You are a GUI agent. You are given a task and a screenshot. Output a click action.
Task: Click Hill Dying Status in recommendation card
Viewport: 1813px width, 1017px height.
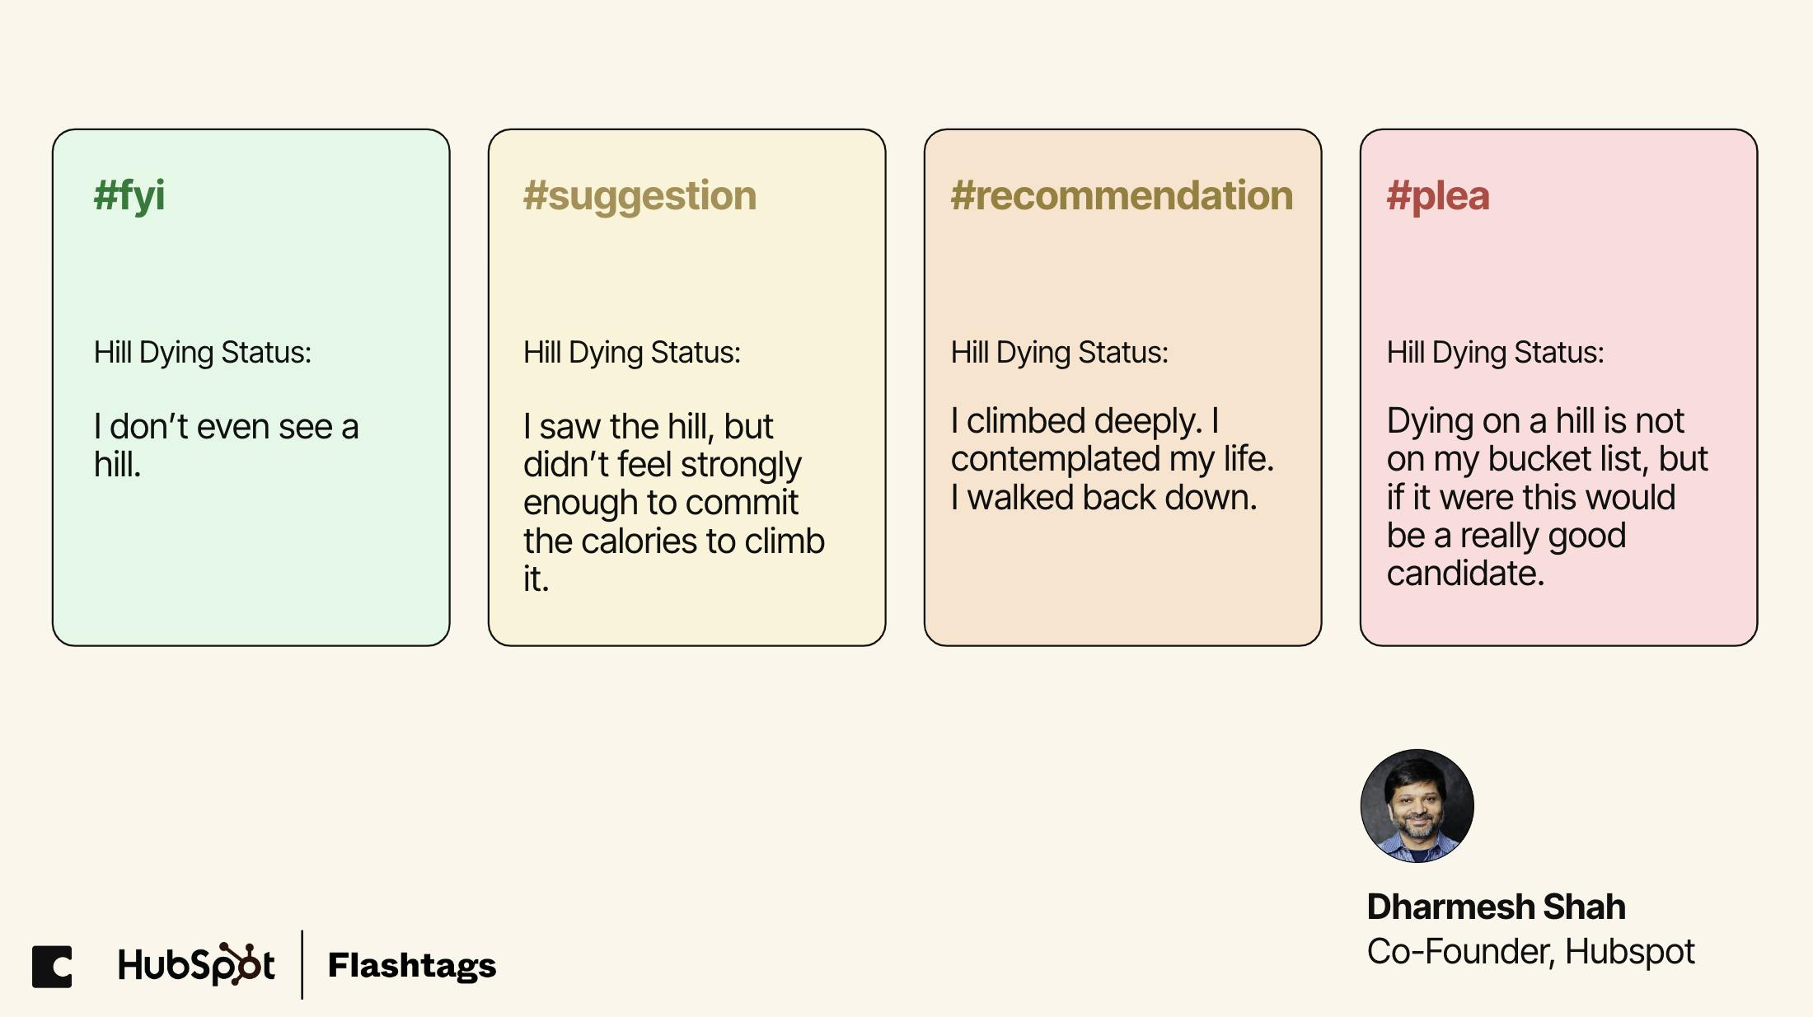click(x=1059, y=353)
